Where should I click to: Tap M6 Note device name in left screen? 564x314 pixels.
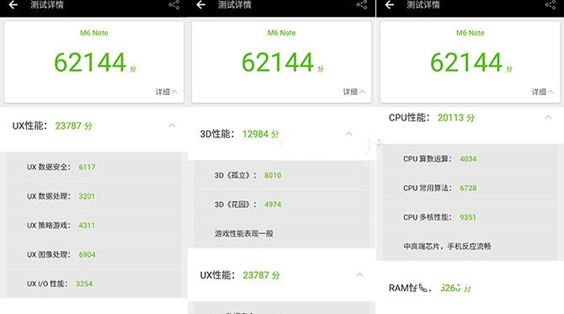click(94, 33)
